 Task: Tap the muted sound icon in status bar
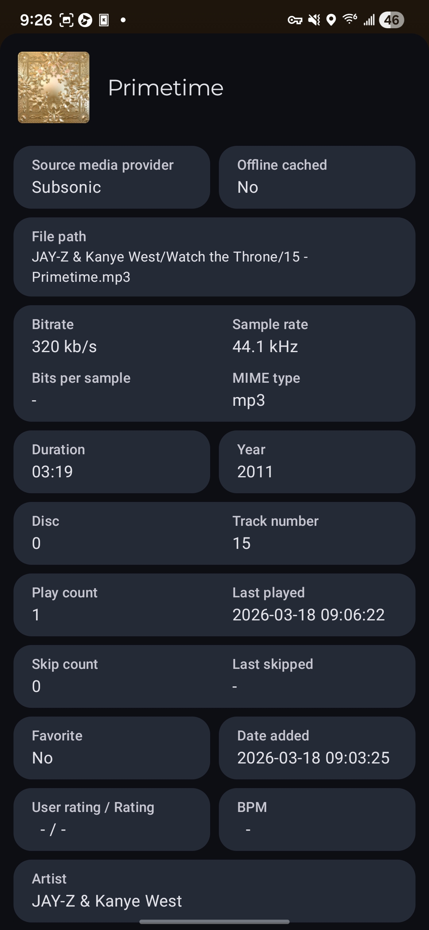[x=314, y=20]
